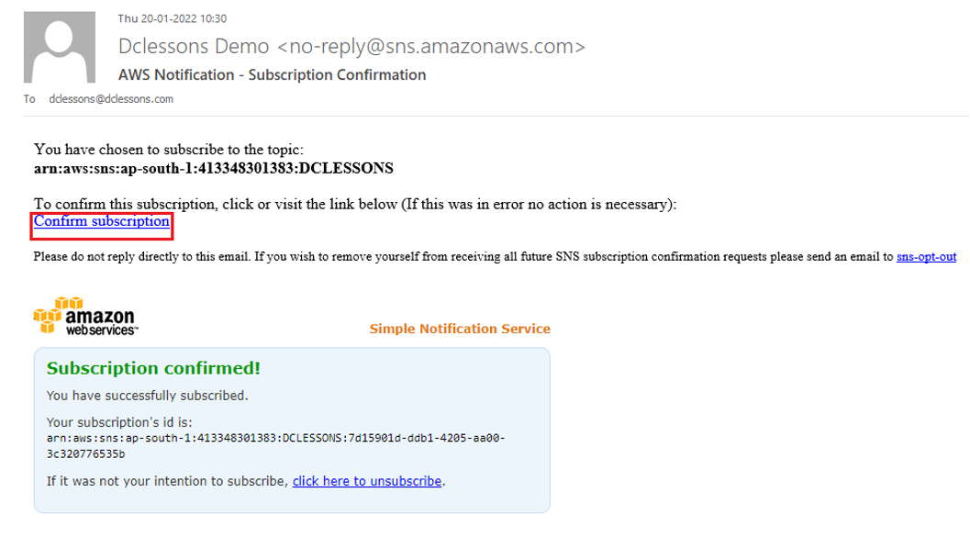Image resolution: width=970 pixels, height=548 pixels.
Task: Click the To confirm this subscription instruction
Action: pos(355,204)
